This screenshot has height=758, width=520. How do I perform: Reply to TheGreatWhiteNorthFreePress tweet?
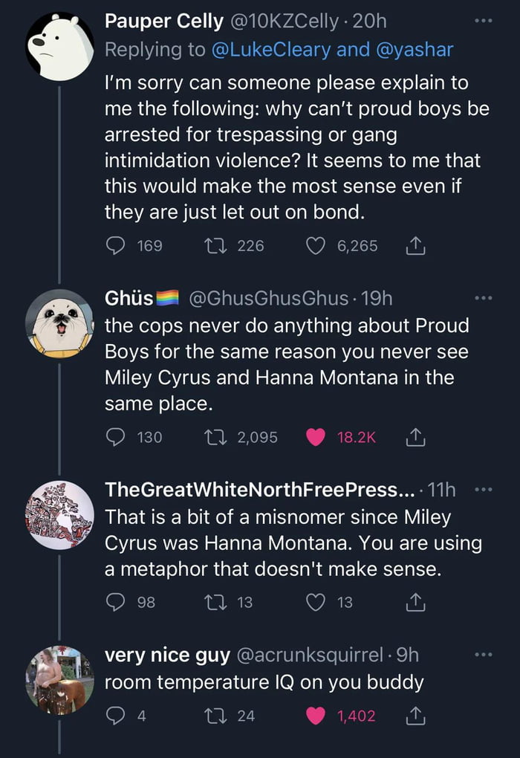point(114,602)
